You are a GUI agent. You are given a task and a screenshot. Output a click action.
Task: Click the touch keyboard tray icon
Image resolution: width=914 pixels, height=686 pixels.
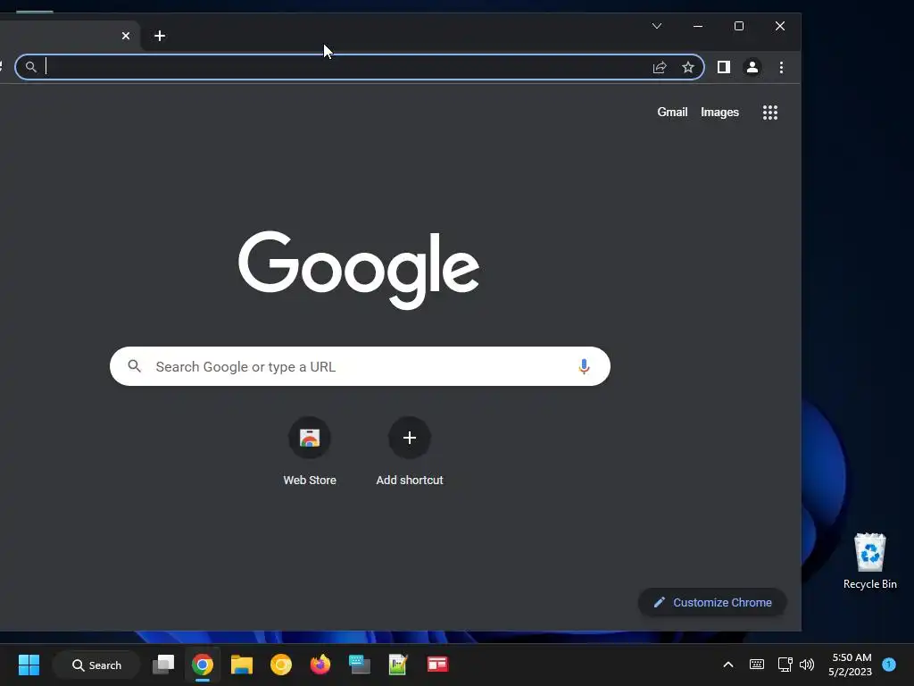(757, 665)
